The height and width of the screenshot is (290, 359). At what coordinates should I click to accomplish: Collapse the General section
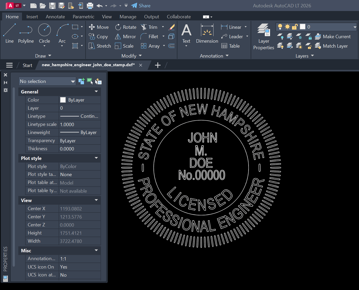(x=96, y=92)
